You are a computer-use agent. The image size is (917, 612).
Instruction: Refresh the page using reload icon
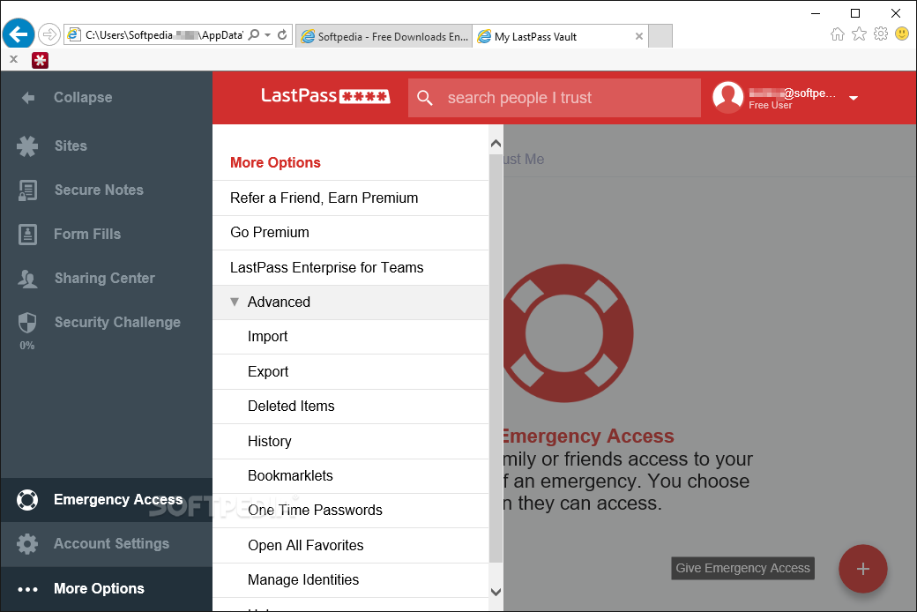point(282,35)
